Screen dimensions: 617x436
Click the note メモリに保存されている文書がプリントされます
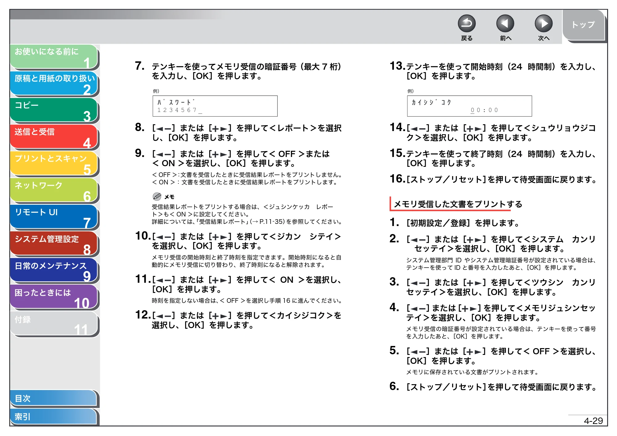coord(472,372)
